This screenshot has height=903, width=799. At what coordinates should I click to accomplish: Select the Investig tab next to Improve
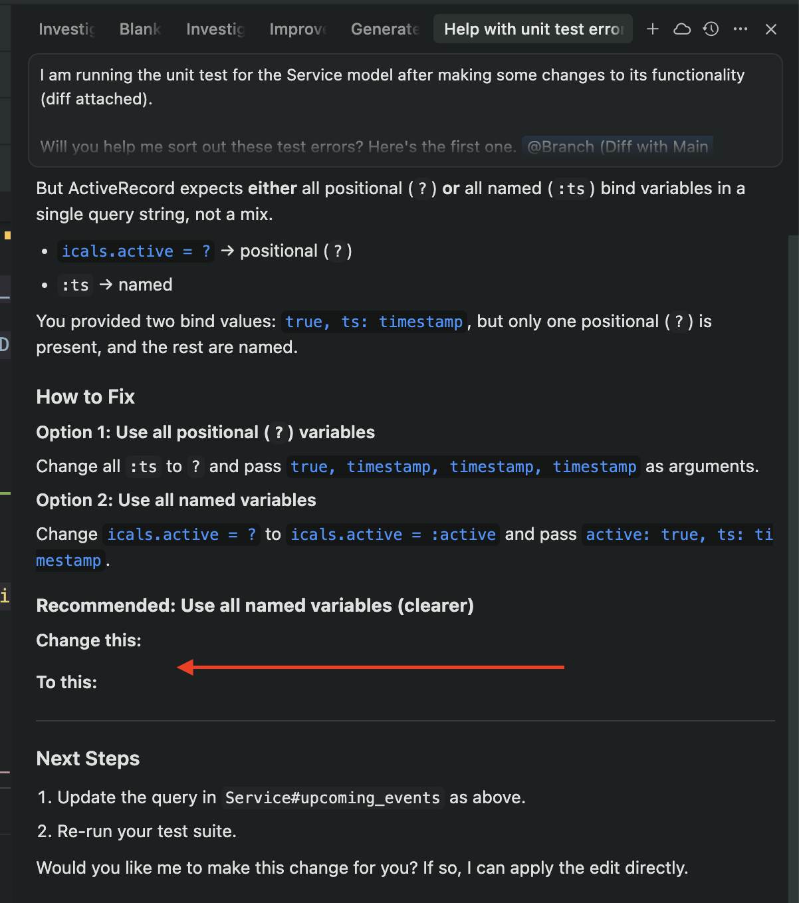coord(216,29)
